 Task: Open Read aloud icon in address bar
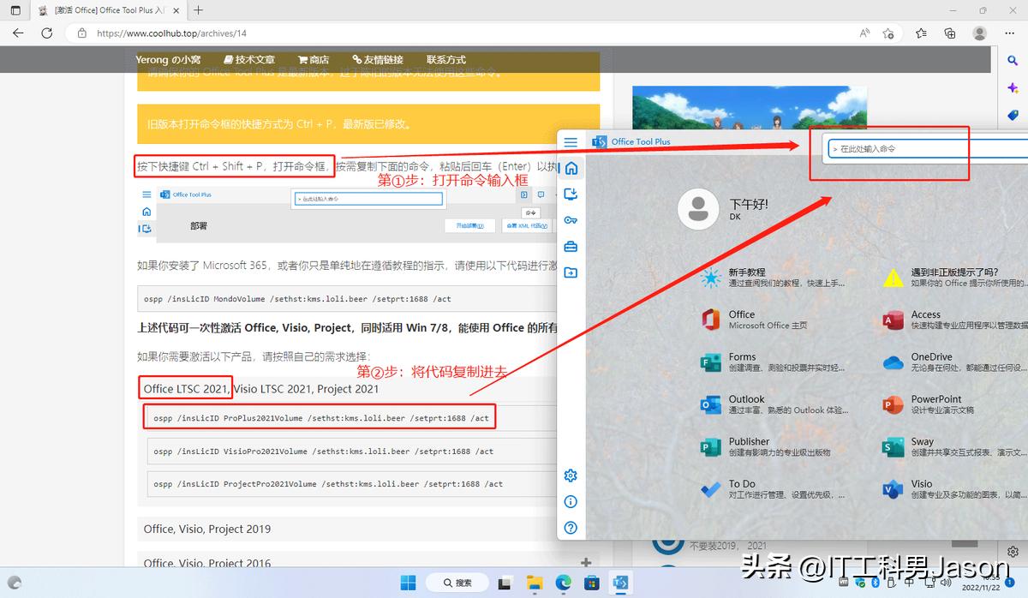click(864, 33)
